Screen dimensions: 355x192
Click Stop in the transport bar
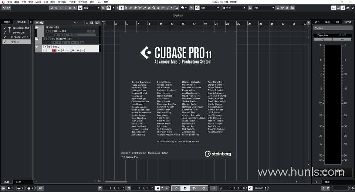185,188
